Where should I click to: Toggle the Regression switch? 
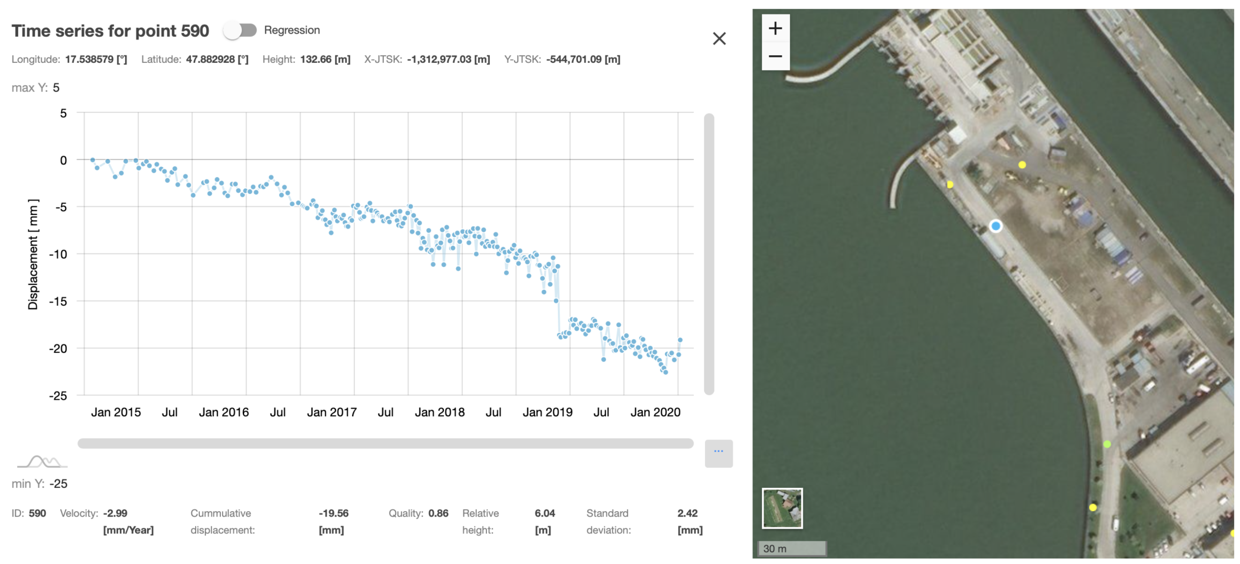(240, 31)
